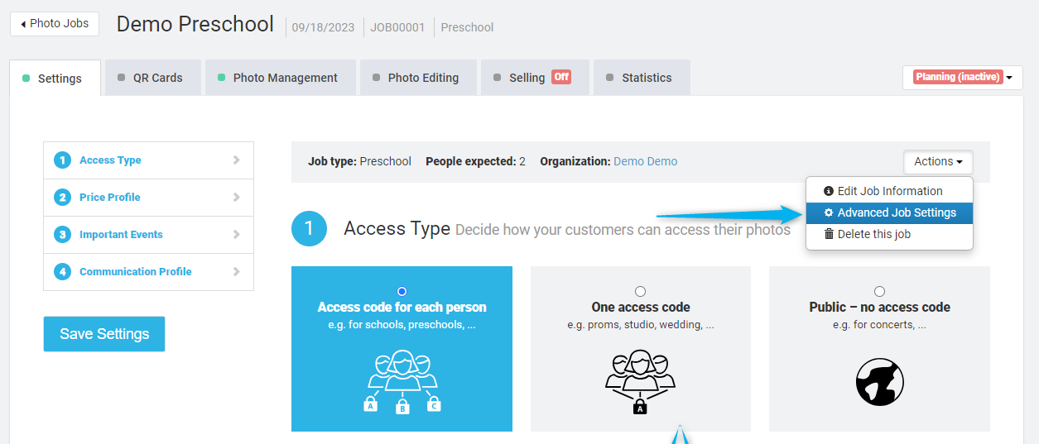Image resolution: width=1039 pixels, height=444 pixels.
Task: Click the Save Settings button
Action: pos(104,334)
